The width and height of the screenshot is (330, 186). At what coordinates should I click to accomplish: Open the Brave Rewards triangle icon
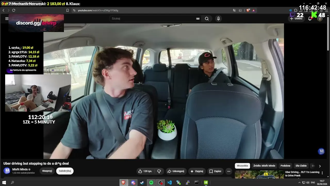(x=253, y=10)
